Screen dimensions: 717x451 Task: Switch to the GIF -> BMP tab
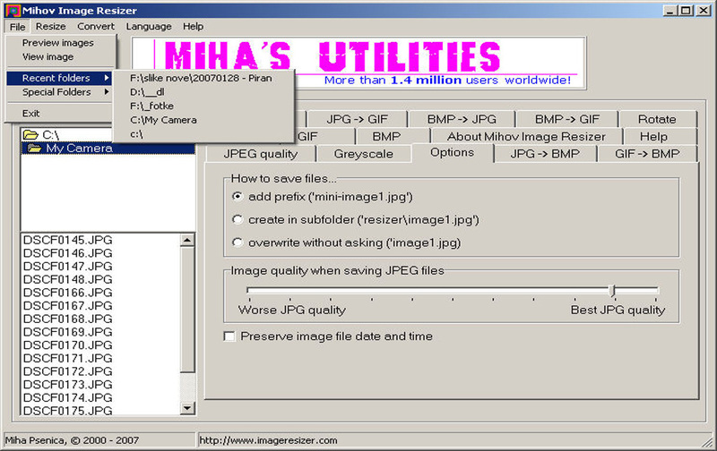[647, 154]
